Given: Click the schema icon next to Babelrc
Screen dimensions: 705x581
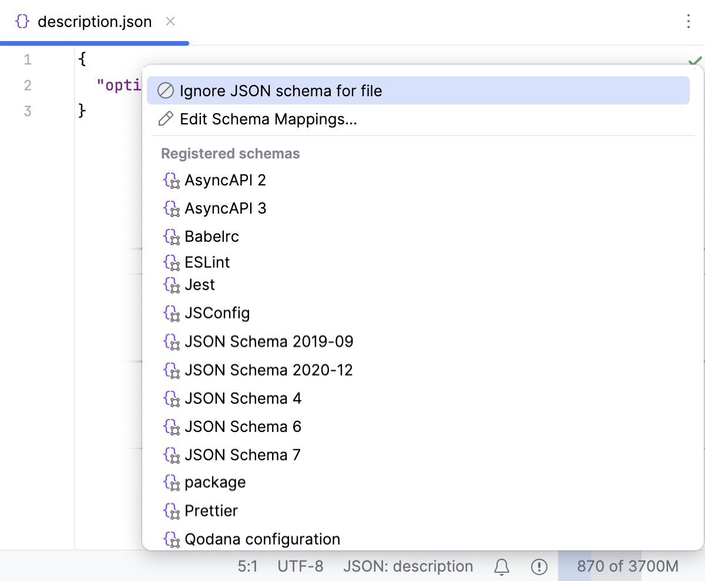Looking at the screenshot, I should [171, 237].
